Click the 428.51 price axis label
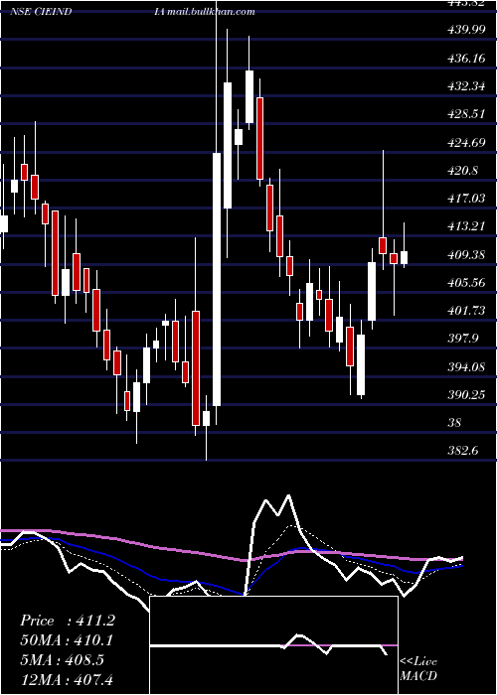Screen dimensions: 497x695 click(465, 114)
